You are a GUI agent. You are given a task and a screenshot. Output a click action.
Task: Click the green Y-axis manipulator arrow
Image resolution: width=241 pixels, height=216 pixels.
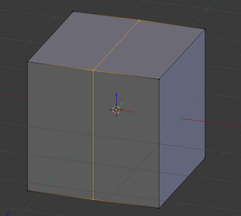(x=120, y=105)
